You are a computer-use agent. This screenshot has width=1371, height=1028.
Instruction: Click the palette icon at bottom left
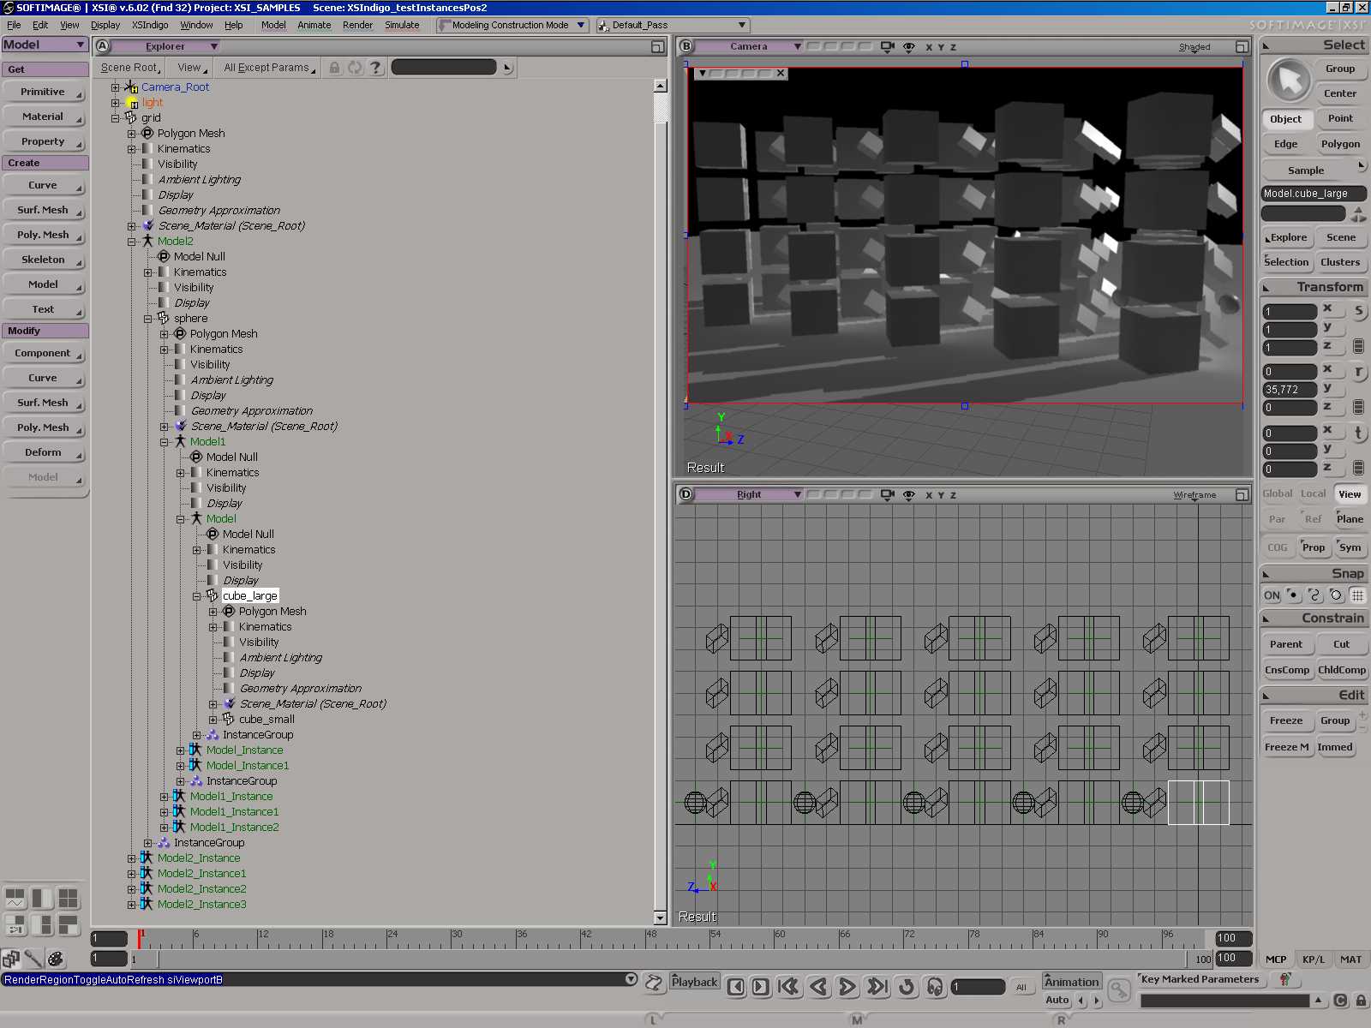coord(56,959)
